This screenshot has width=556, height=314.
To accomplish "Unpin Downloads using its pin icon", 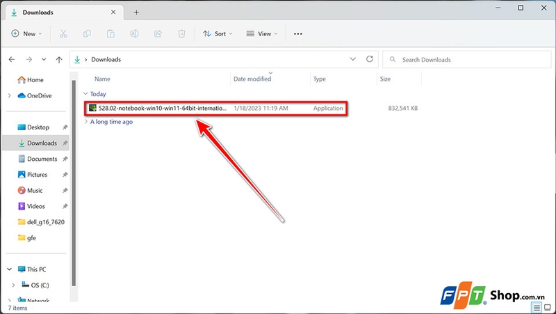I will (65, 143).
